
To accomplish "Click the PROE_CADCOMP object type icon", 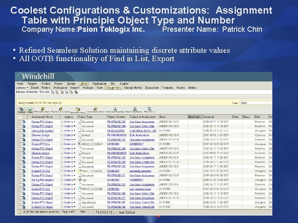I will (80, 189).
